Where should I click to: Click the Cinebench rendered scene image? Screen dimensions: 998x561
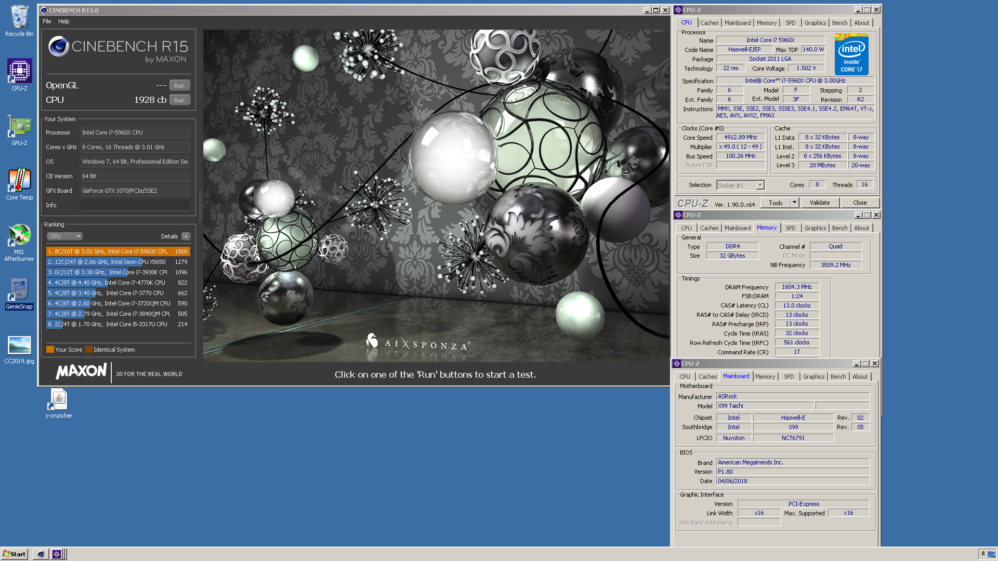(436, 196)
